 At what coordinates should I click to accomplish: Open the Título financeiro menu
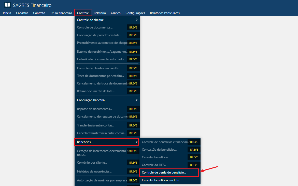(61, 13)
